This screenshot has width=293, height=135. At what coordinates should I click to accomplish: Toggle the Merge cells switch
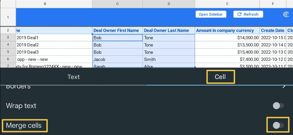coord(278,125)
